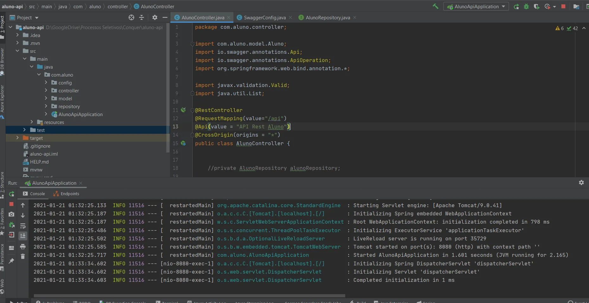Toggle soft-wrap in the console
The height and width of the screenshot is (303, 589).
23,226
